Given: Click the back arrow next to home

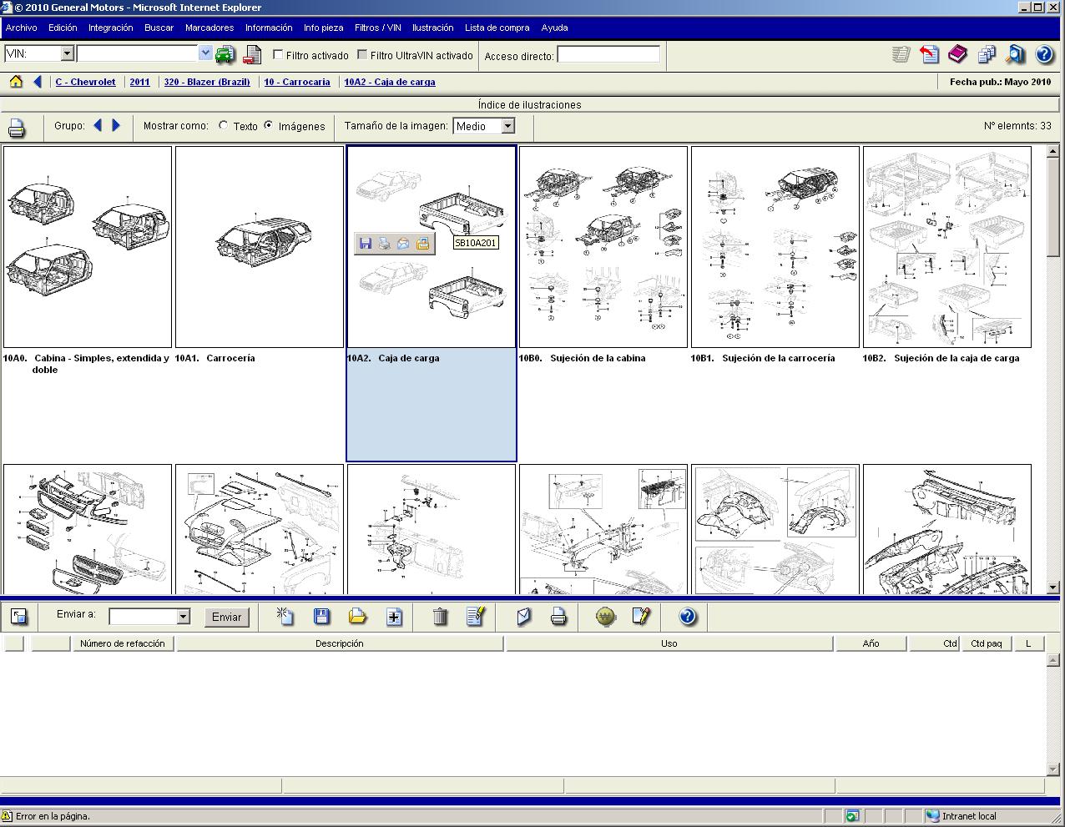Looking at the screenshot, I should point(38,82).
